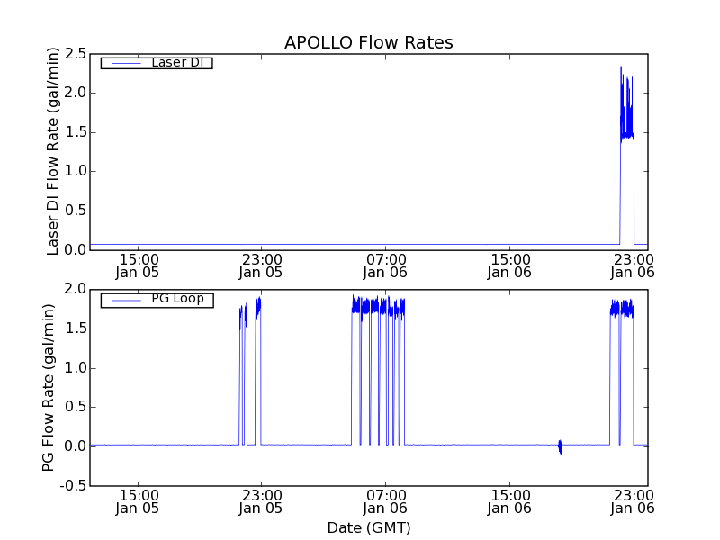Click the Laser DI Flow Rate y-axis label
Screen dimensions: 720x540
(x=53, y=152)
